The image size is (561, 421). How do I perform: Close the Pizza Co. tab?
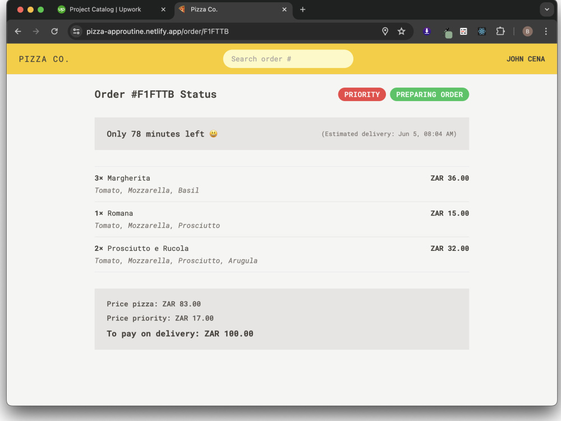pyautogui.click(x=284, y=10)
